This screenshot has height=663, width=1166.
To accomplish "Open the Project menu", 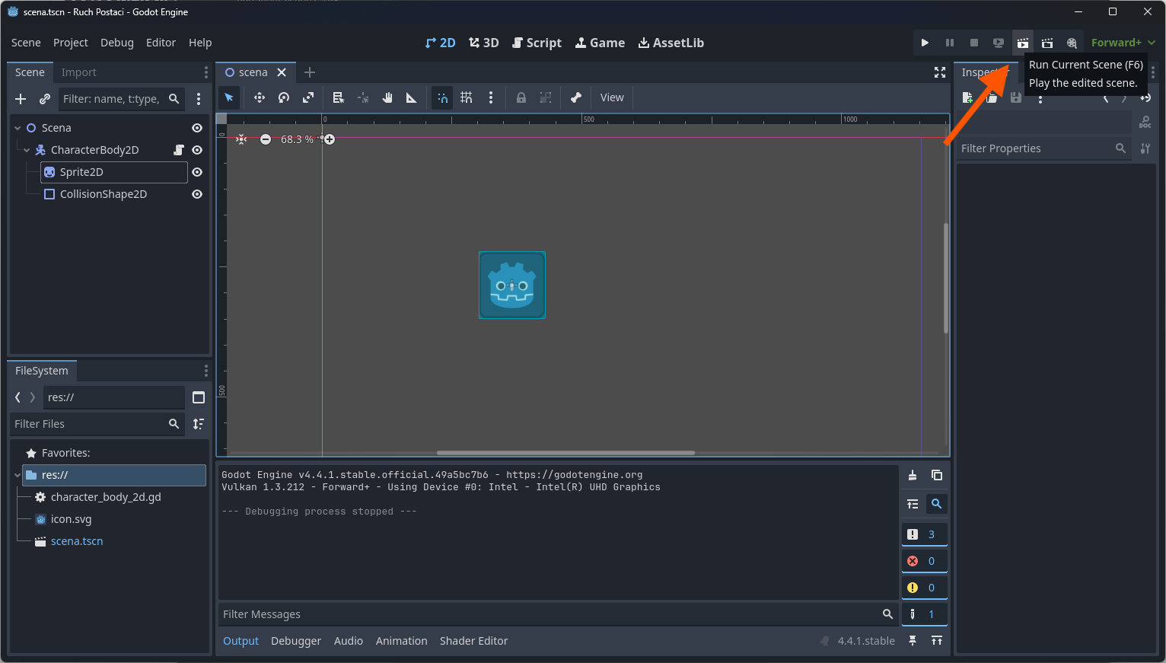I will coord(71,43).
